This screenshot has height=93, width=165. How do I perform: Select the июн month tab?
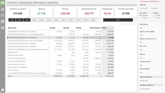[49, 20]
